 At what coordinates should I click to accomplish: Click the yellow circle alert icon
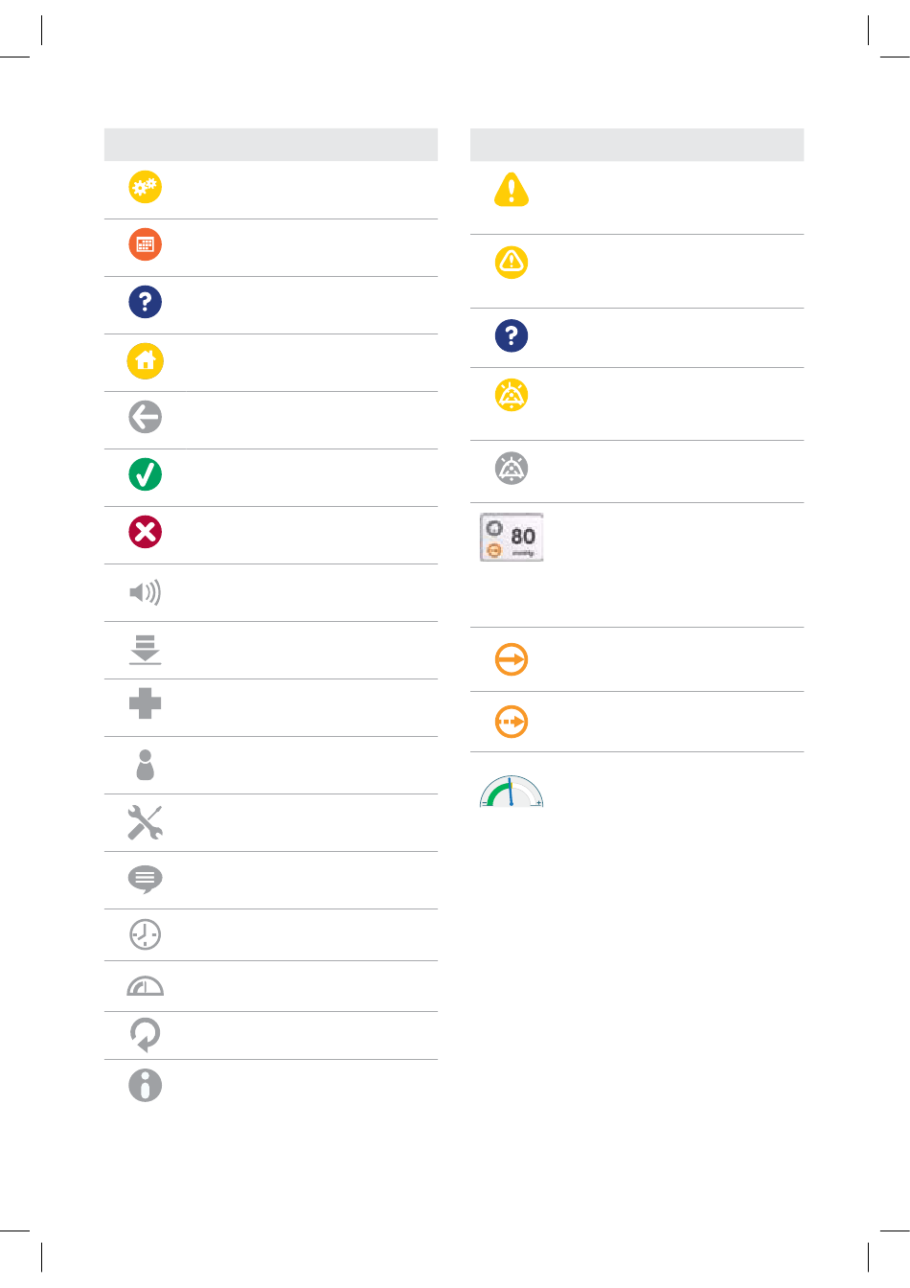pyautogui.click(x=512, y=262)
